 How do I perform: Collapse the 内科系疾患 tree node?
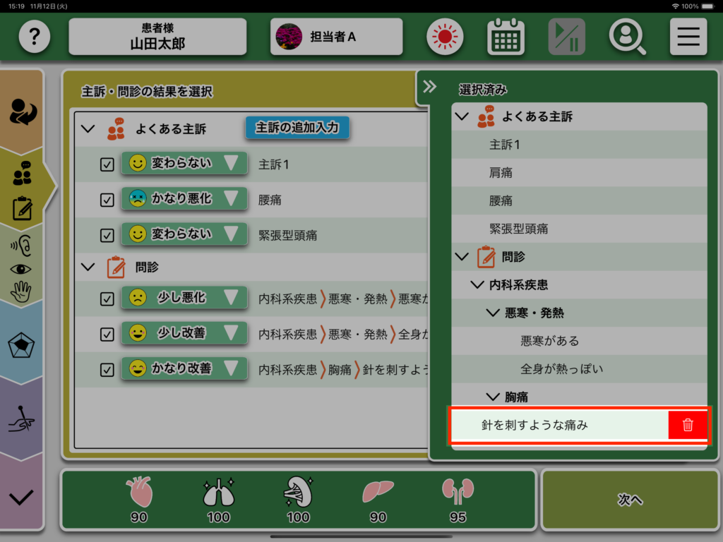477,285
